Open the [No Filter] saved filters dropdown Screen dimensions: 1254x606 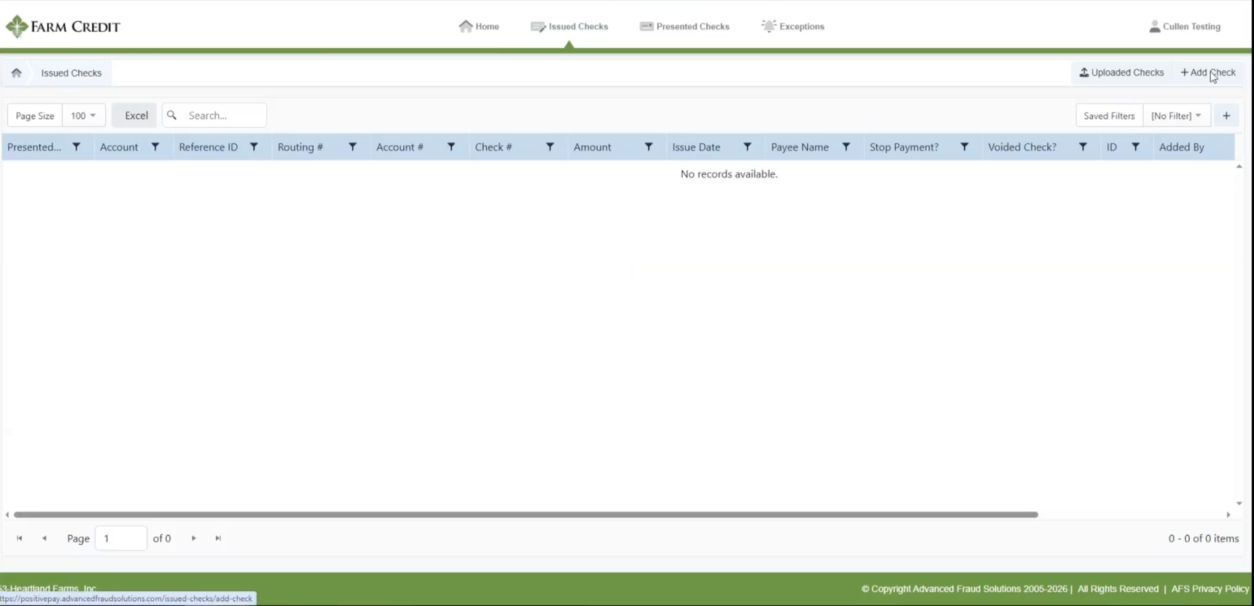coord(1176,116)
